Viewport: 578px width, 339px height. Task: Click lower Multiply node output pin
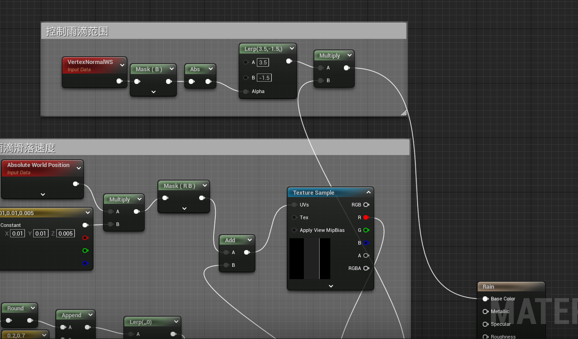pyautogui.click(x=137, y=211)
